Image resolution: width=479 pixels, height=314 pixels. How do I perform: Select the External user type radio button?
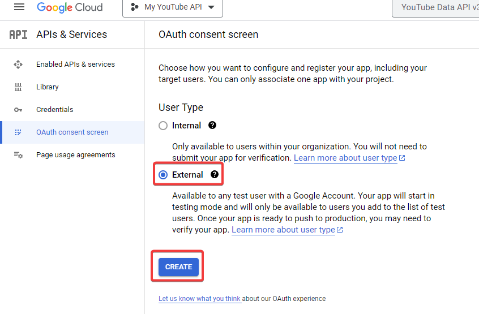click(163, 175)
